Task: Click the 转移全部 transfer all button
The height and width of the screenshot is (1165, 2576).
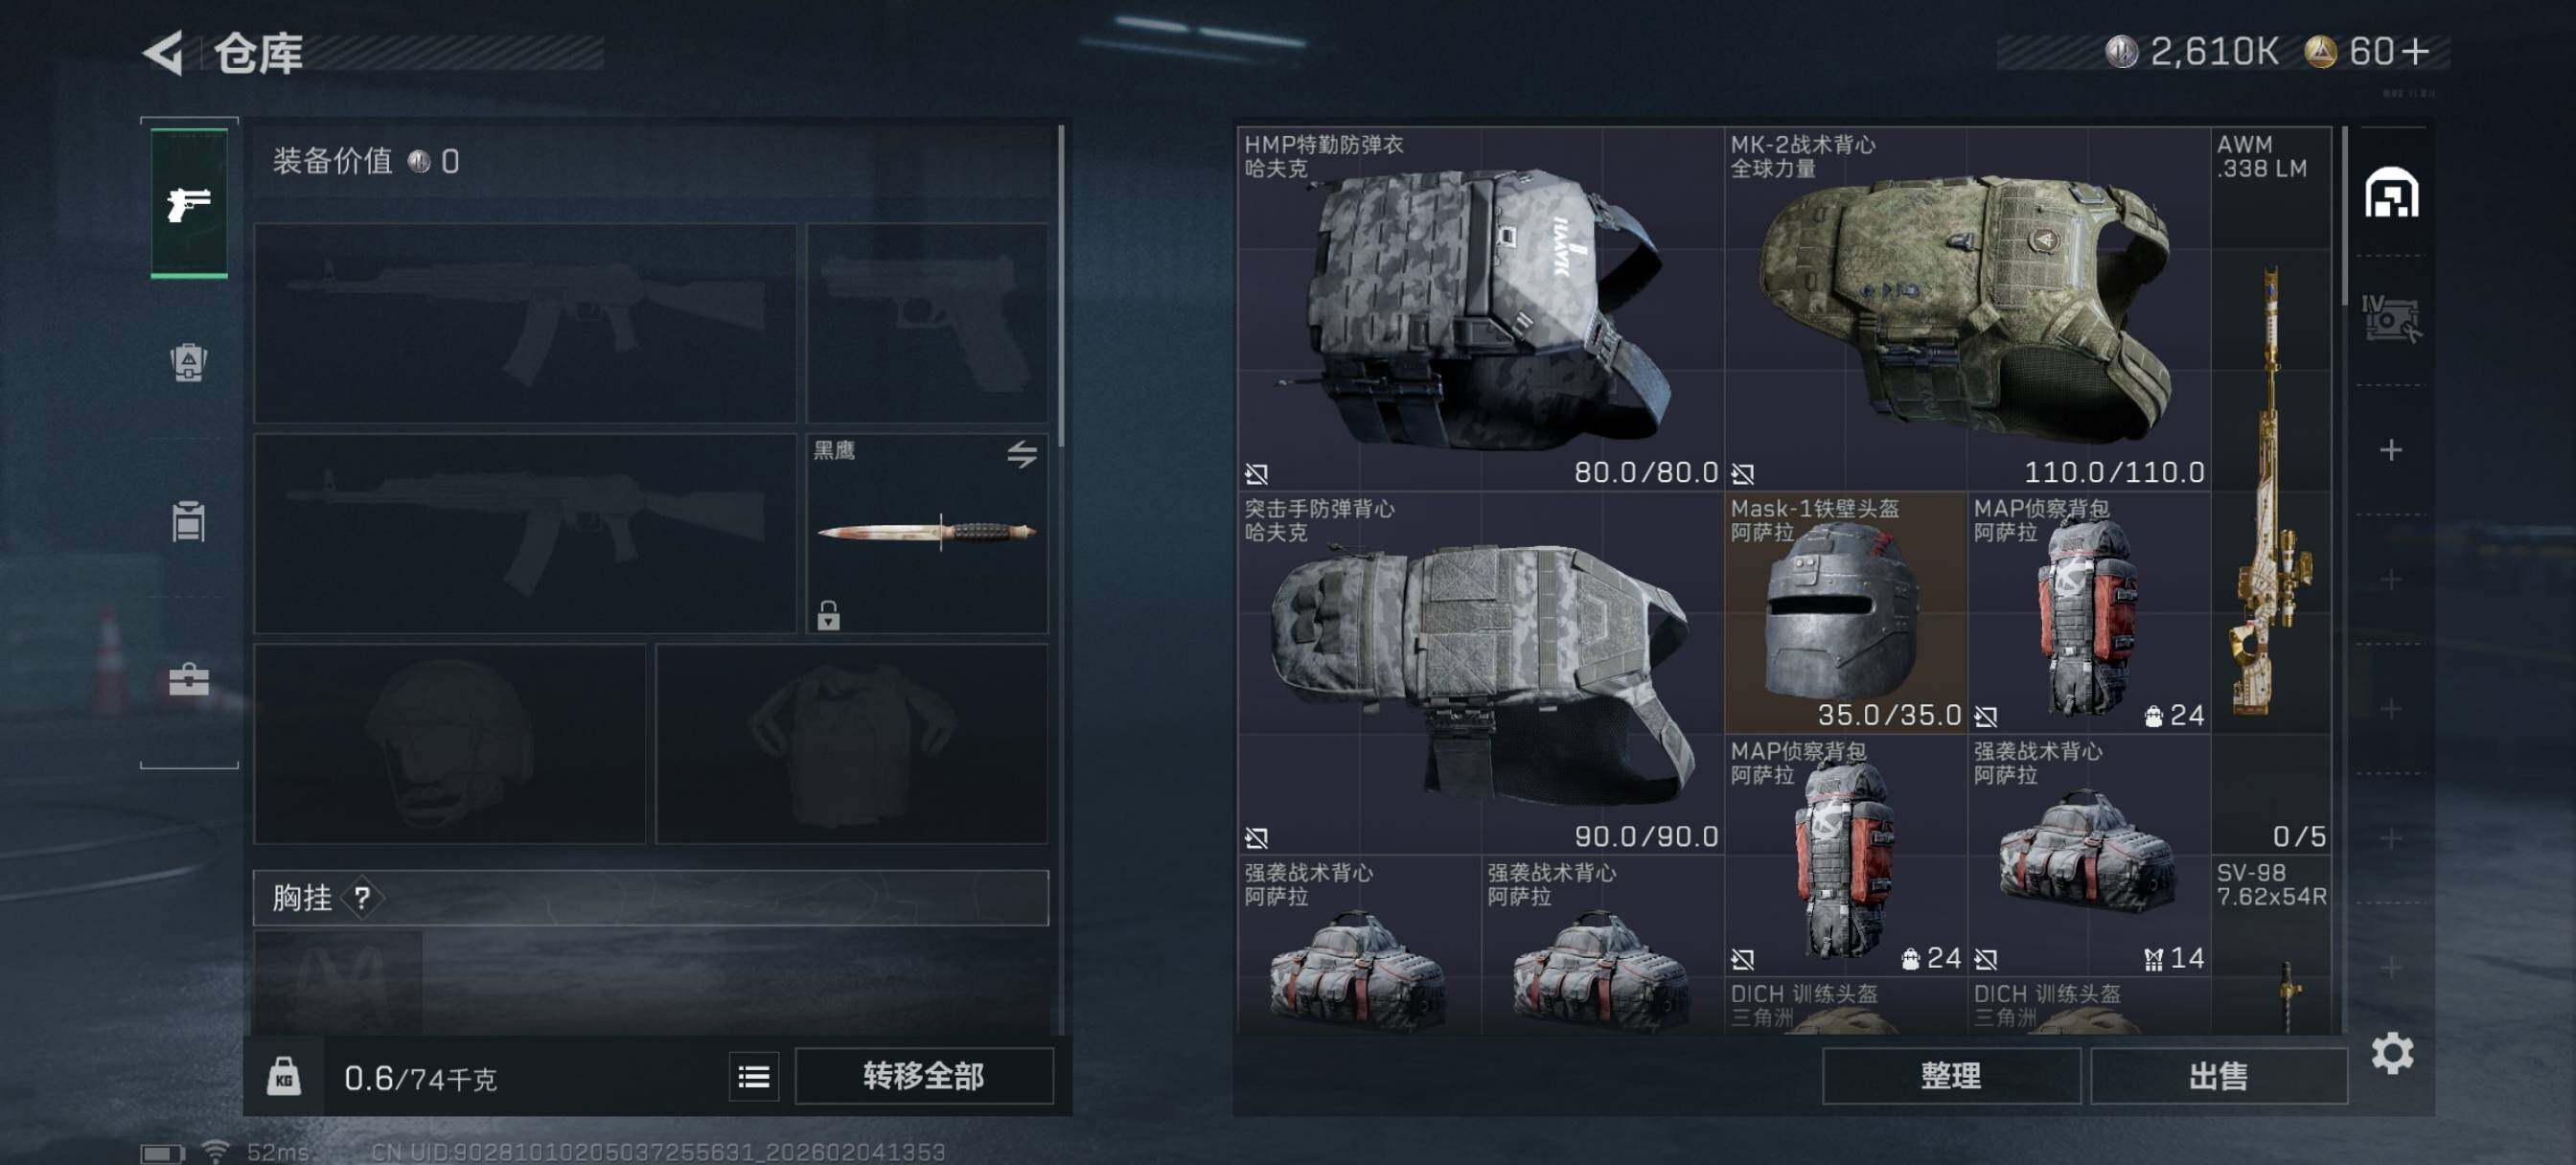Action: [x=923, y=1076]
